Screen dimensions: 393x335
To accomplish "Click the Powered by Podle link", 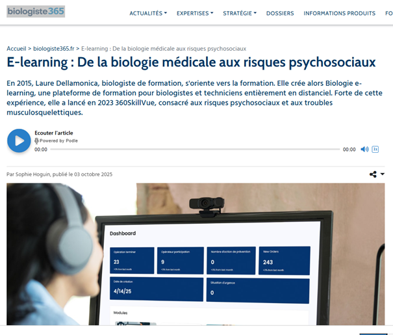I will pyautogui.click(x=58, y=141).
